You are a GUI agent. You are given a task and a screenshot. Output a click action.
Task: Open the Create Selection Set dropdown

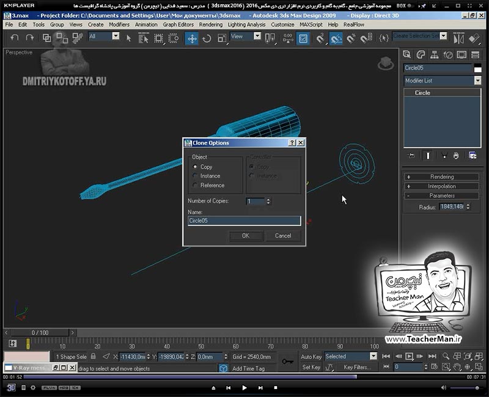pyautogui.click(x=444, y=36)
